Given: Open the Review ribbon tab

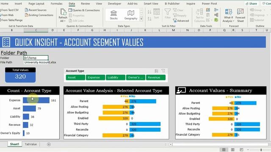Looking at the screenshot, I should 86,3.
